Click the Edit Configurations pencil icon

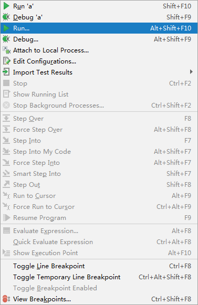(6, 61)
